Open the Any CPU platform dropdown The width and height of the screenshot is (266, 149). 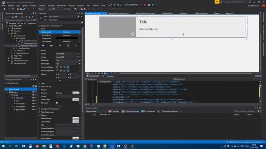[55, 9]
